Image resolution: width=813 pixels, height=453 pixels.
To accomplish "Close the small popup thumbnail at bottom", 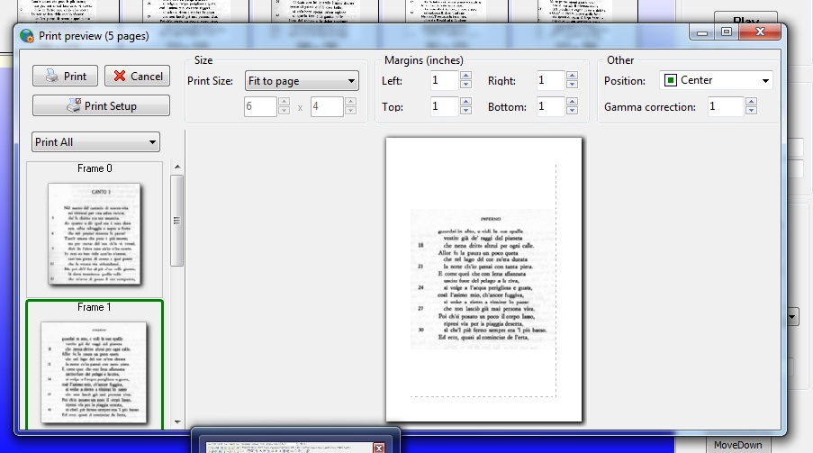I will click(379, 448).
